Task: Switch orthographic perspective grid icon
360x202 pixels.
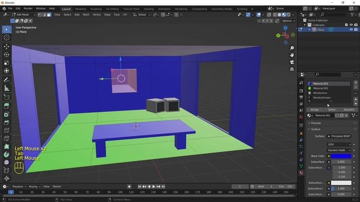Action: [292, 69]
